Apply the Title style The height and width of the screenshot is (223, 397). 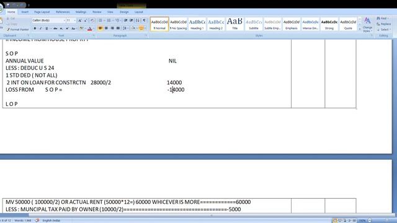click(x=234, y=24)
